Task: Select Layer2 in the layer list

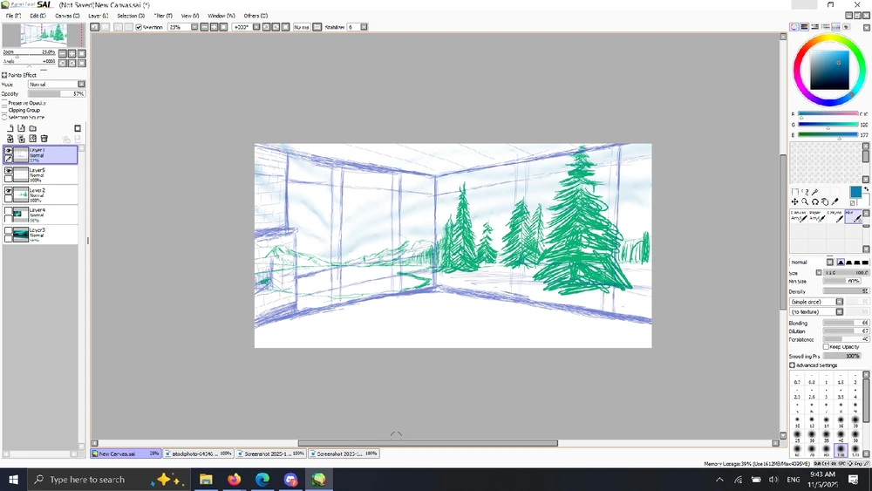Action: (x=40, y=194)
